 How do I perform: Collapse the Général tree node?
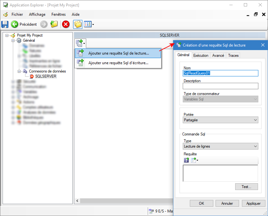(x=13, y=40)
